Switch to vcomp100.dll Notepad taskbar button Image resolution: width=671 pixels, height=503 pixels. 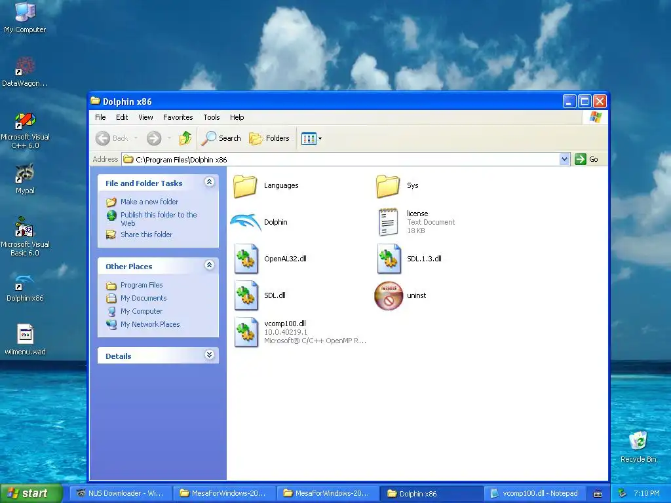pyautogui.click(x=535, y=493)
